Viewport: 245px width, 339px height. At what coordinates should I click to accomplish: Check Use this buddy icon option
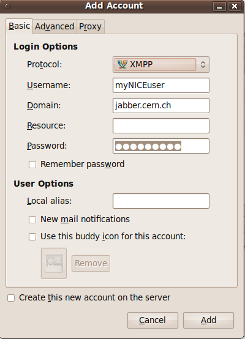click(32, 237)
